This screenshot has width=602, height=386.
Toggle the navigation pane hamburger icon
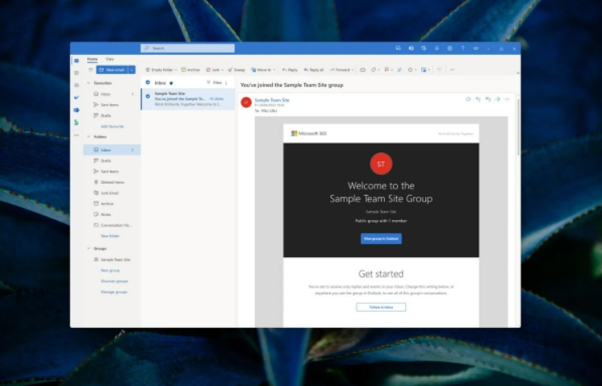(90, 70)
